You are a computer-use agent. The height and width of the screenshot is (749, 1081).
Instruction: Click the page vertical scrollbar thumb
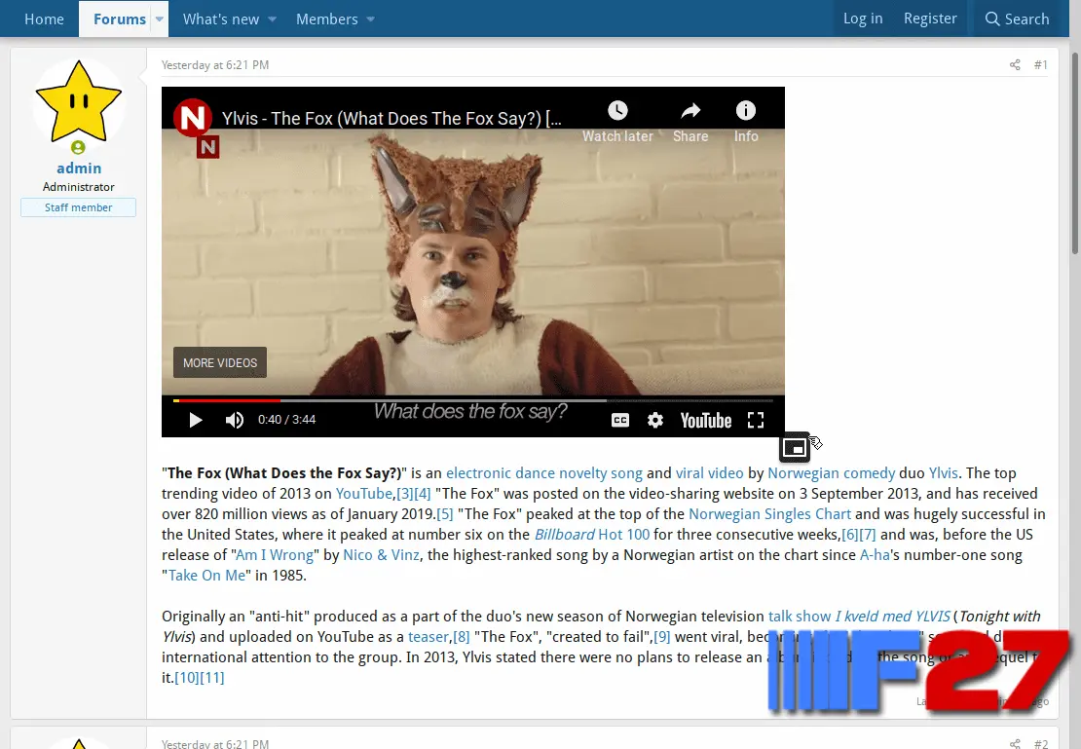(x=1075, y=153)
